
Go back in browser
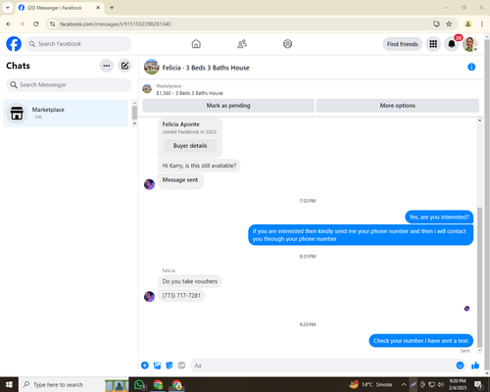coord(9,24)
